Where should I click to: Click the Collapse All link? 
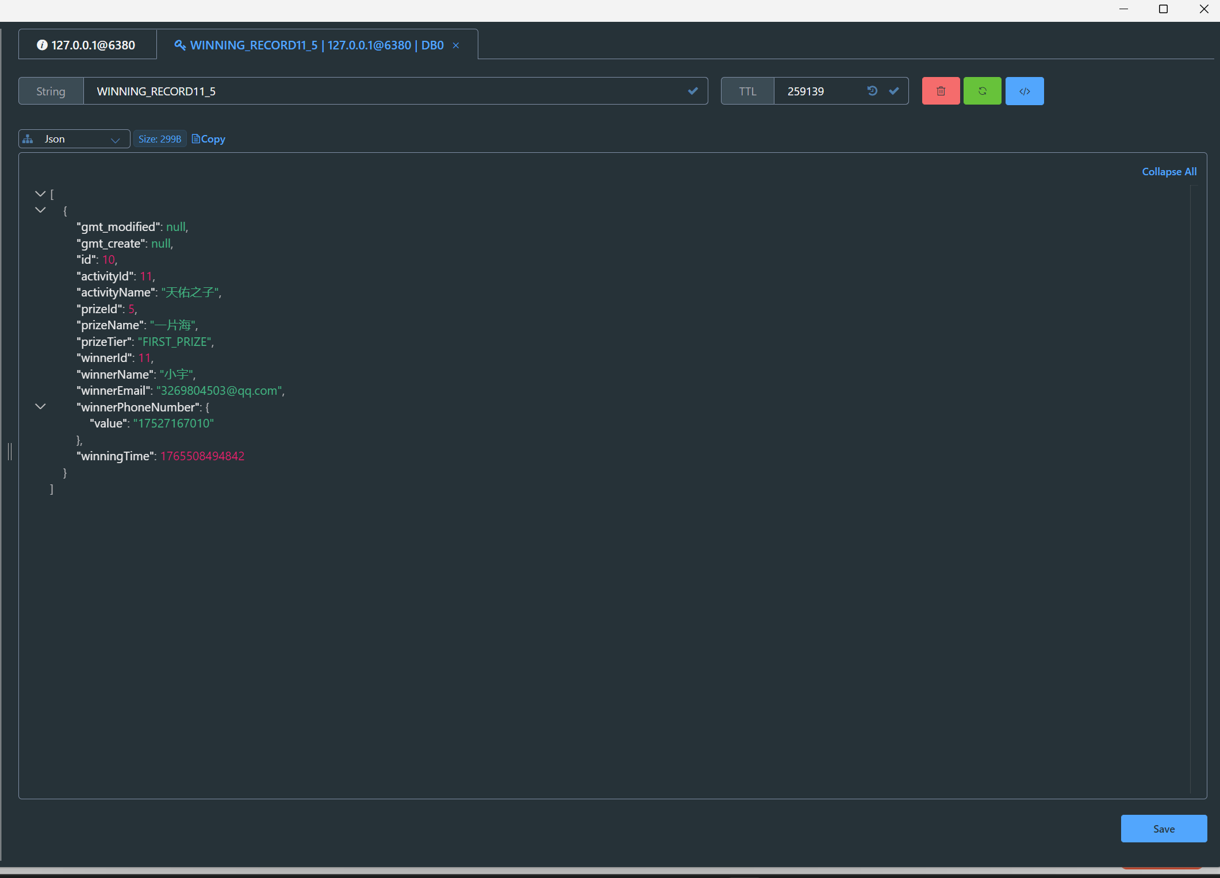1169,172
